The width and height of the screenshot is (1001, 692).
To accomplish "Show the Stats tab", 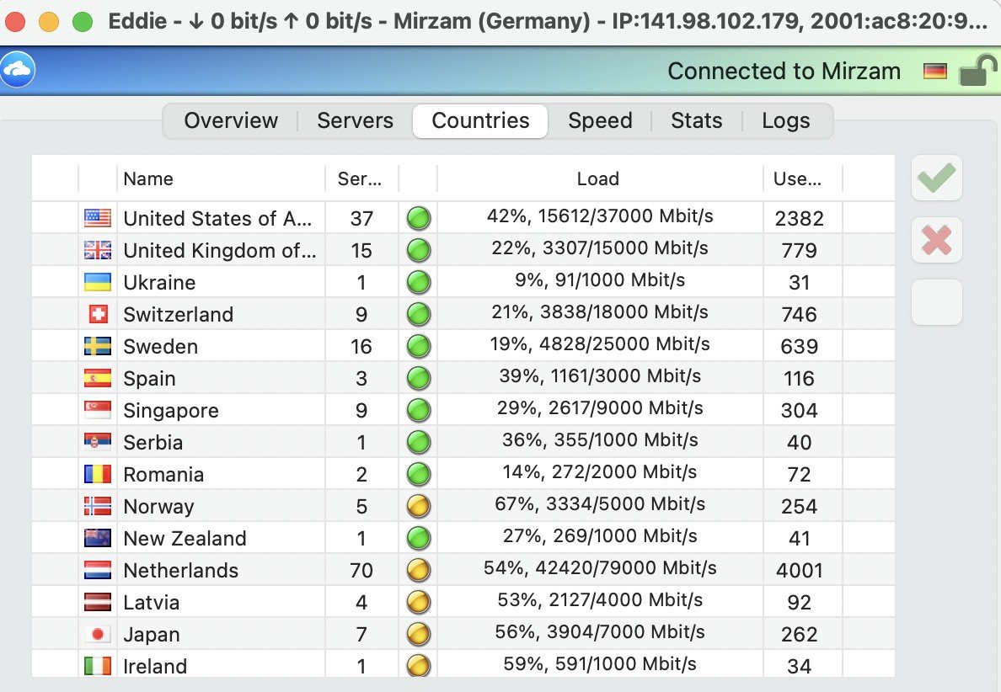I will pyautogui.click(x=696, y=121).
